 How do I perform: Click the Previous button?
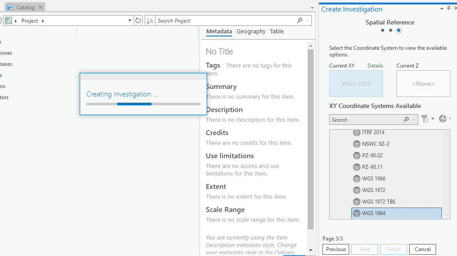click(335, 249)
